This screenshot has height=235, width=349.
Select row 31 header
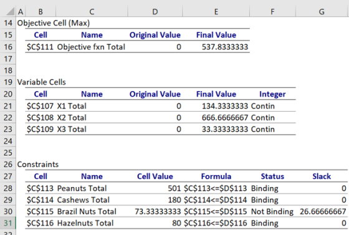(8, 223)
